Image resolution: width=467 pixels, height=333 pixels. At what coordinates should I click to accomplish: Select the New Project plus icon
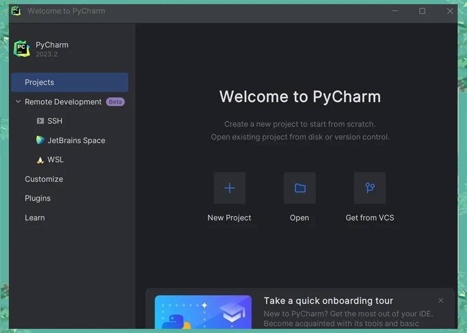229,188
